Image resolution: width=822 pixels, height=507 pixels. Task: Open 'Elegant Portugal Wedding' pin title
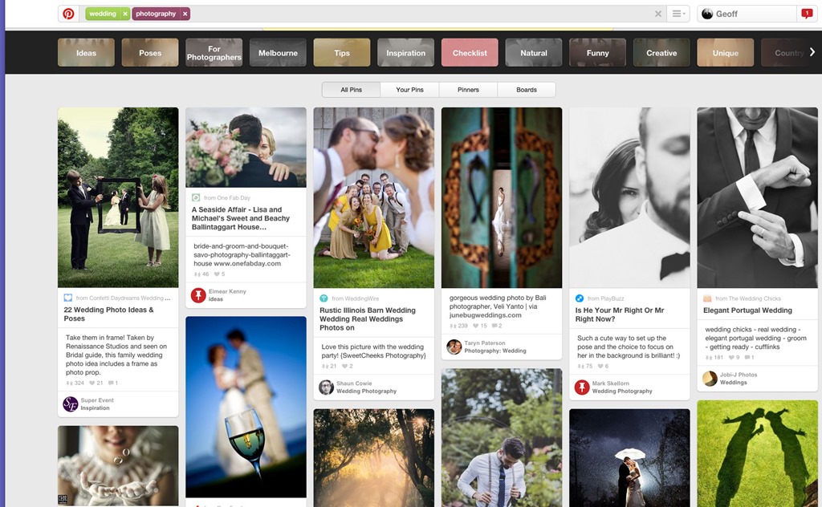click(x=747, y=310)
